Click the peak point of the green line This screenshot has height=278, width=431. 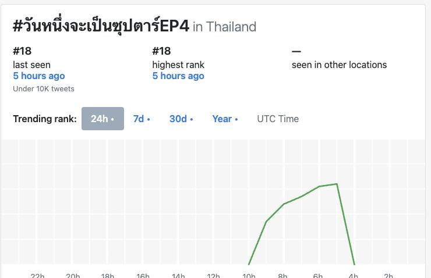point(337,184)
